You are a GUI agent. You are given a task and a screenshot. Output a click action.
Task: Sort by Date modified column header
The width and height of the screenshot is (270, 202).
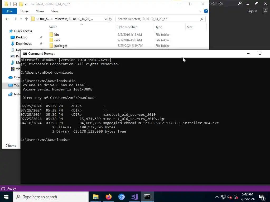pos(127,27)
